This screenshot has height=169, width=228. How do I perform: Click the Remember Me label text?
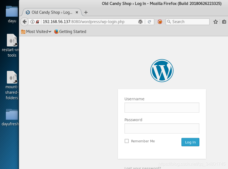pyautogui.click(x=143, y=141)
